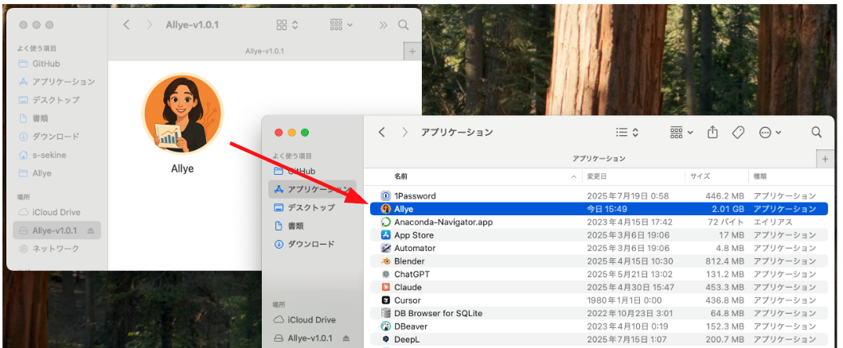Open ネットワーク in the sidebar
Screen dimensions: 843x348
(49, 248)
